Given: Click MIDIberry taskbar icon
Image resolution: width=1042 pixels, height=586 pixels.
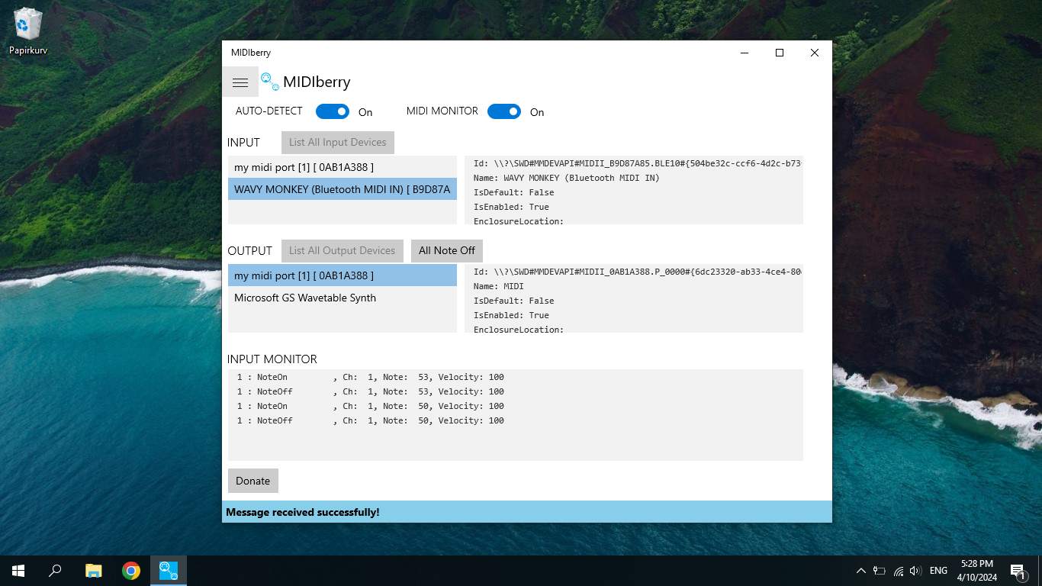Looking at the screenshot, I should [169, 571].
